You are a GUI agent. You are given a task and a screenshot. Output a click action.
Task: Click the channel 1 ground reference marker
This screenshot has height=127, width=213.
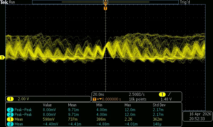pyautogui.click(x=2, y=57)
